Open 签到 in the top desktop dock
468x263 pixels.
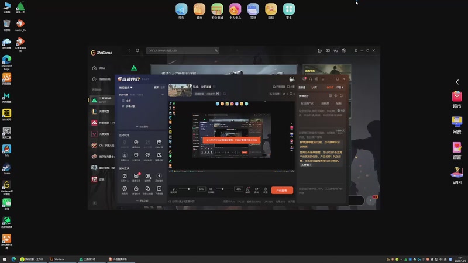tap(253, 11)
